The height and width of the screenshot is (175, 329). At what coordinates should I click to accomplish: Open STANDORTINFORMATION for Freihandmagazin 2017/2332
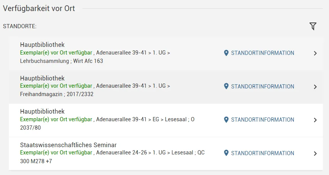coord(263,87)
